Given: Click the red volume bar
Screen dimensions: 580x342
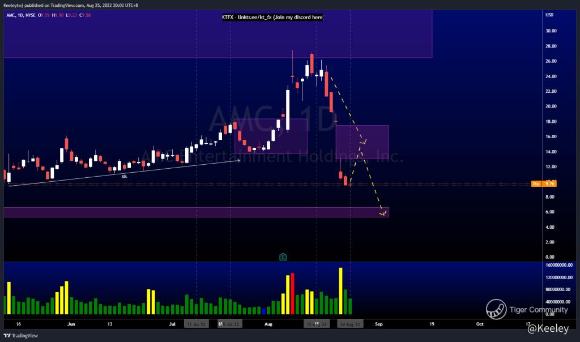Looking at the screenshot, I should (293, 294).
